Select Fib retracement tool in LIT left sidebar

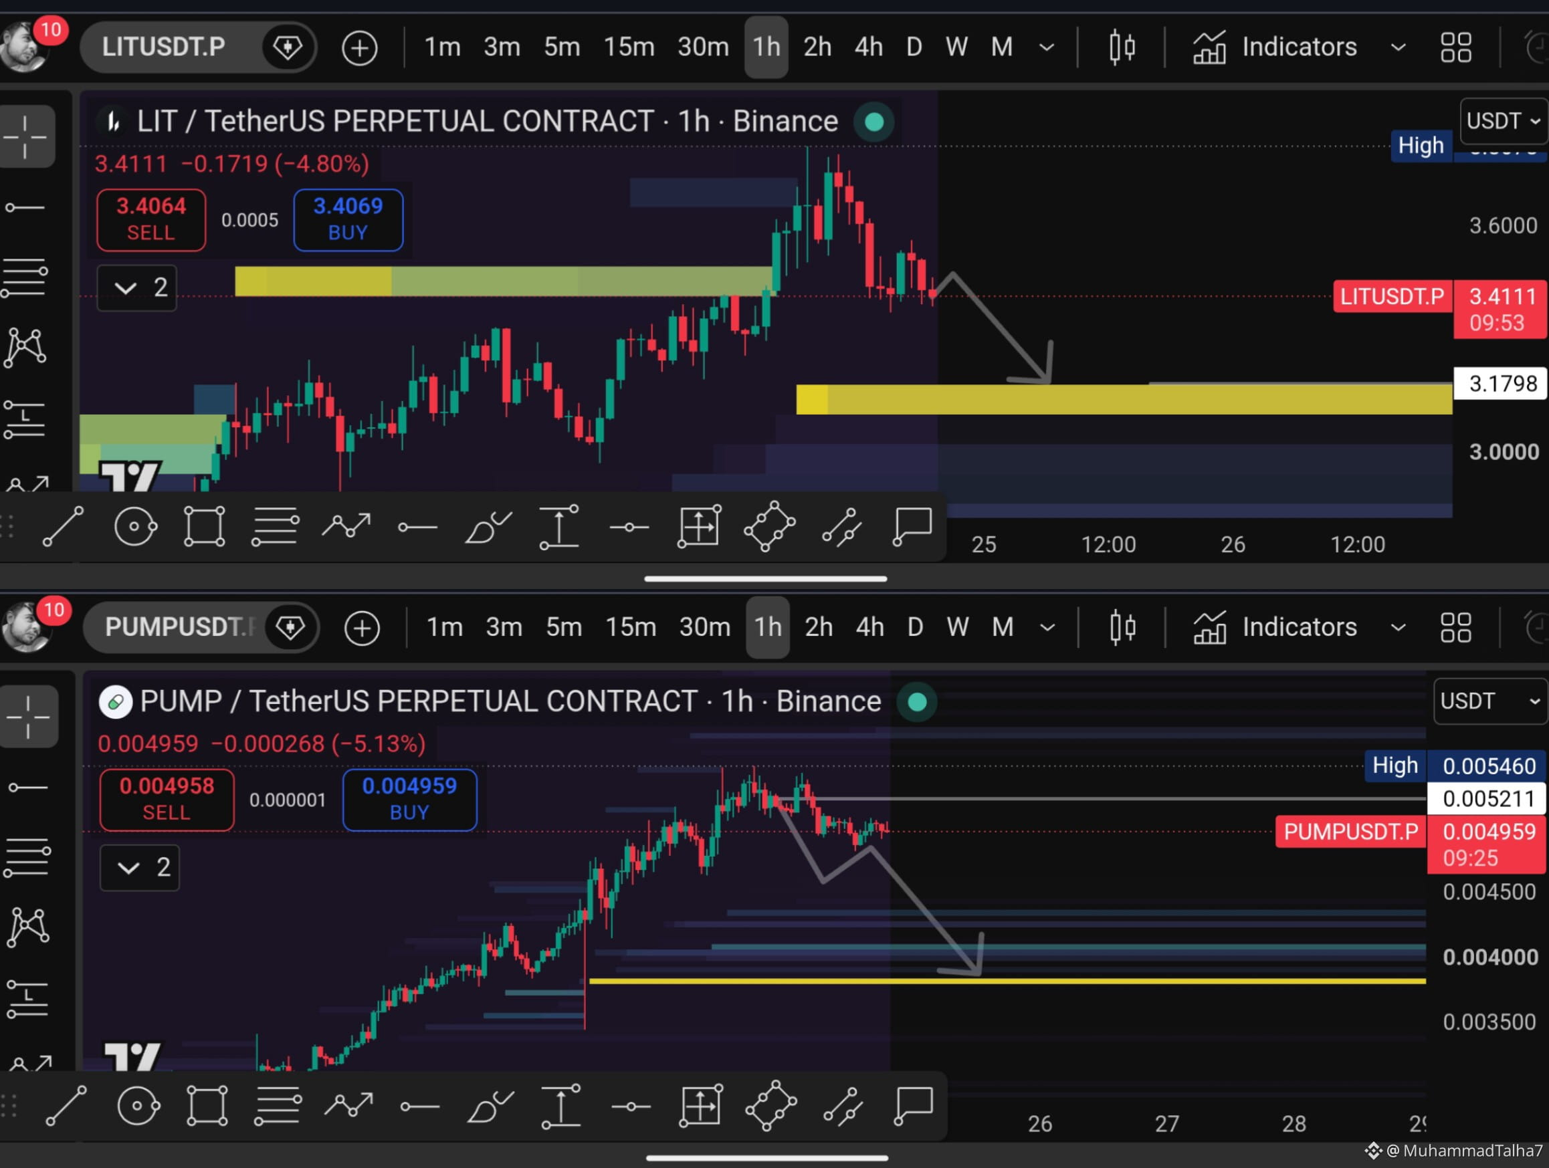pos(25,277)
